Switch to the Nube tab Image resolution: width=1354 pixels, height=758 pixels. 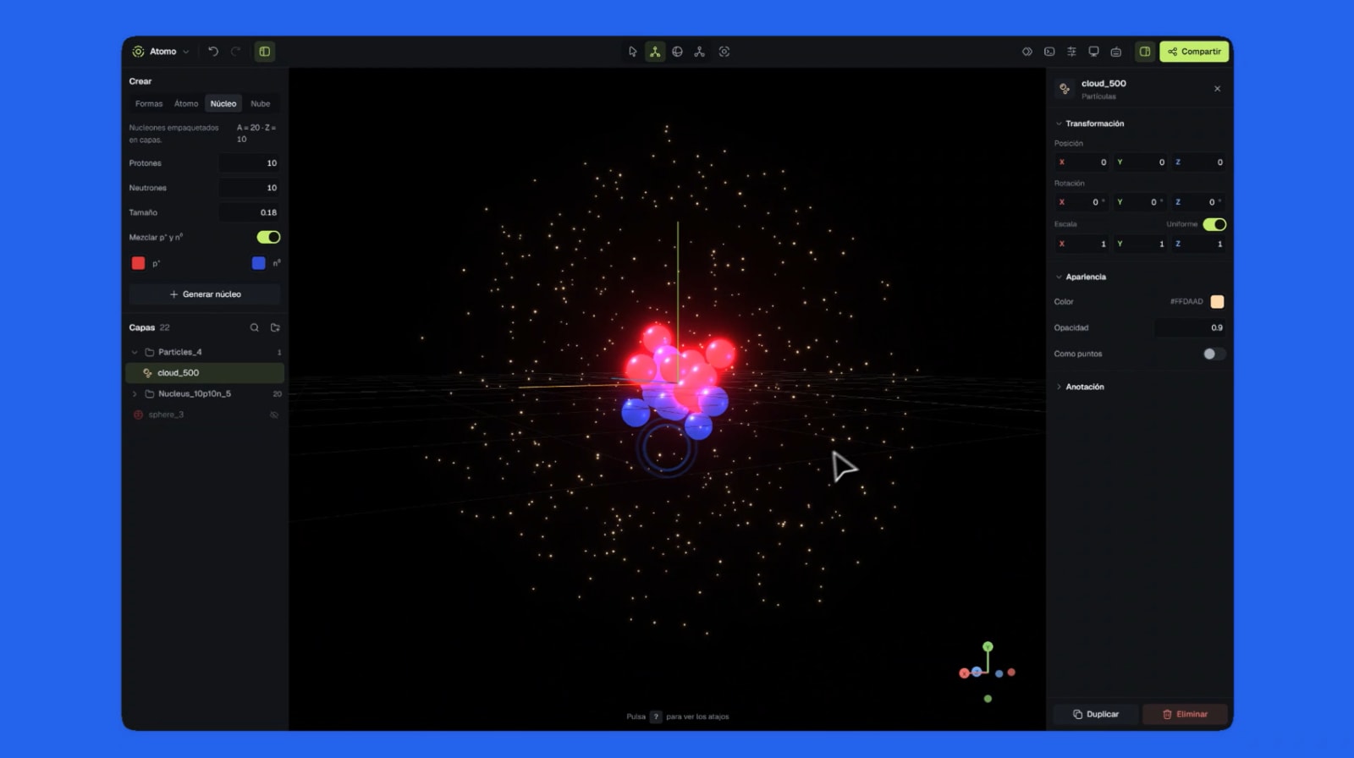coord(261,103)
